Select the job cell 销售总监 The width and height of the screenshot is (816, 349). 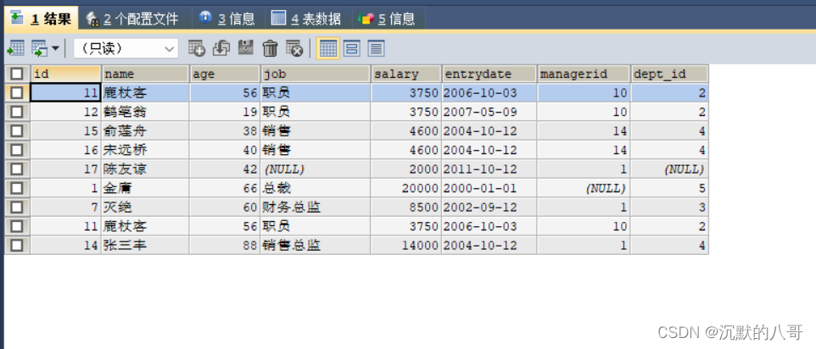click(x=316, y=245)
